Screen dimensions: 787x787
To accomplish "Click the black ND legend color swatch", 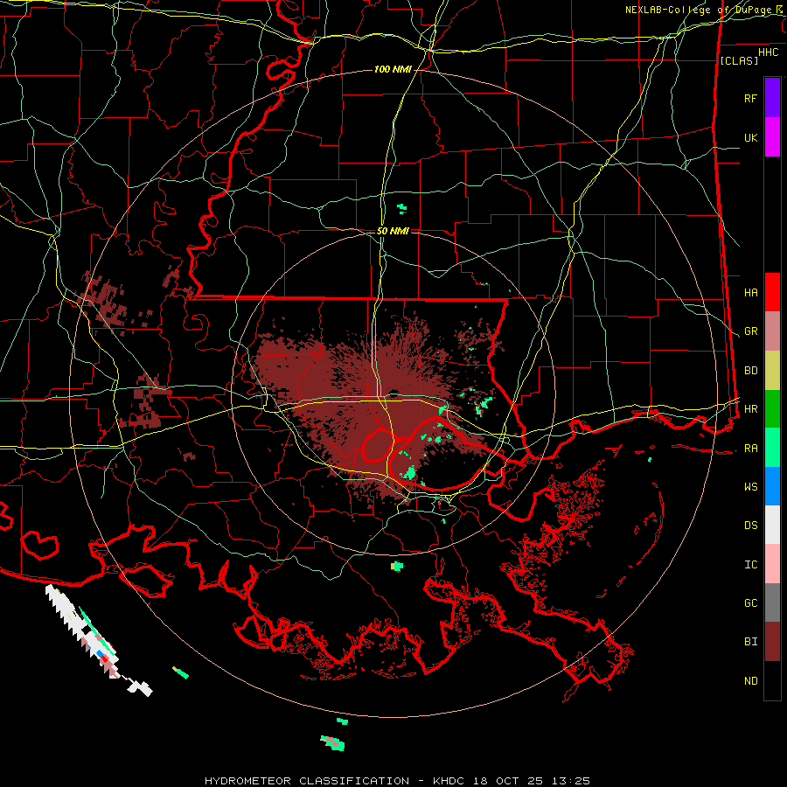I will tap(772, 680).
